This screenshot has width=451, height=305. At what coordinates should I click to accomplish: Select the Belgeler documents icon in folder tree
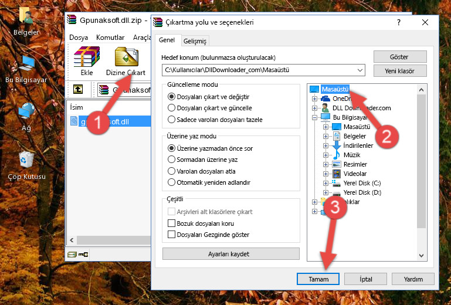tap(337, 136)
